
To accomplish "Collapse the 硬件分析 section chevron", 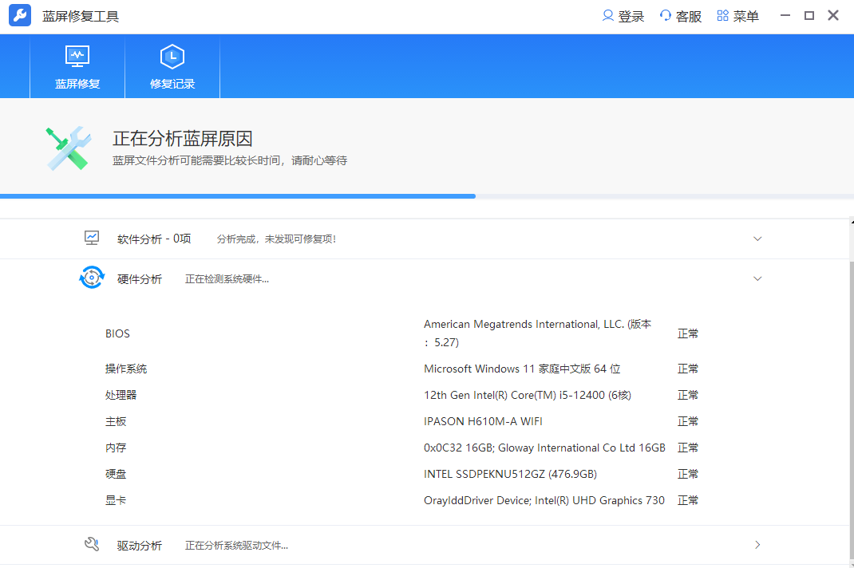I will (757, 278).
